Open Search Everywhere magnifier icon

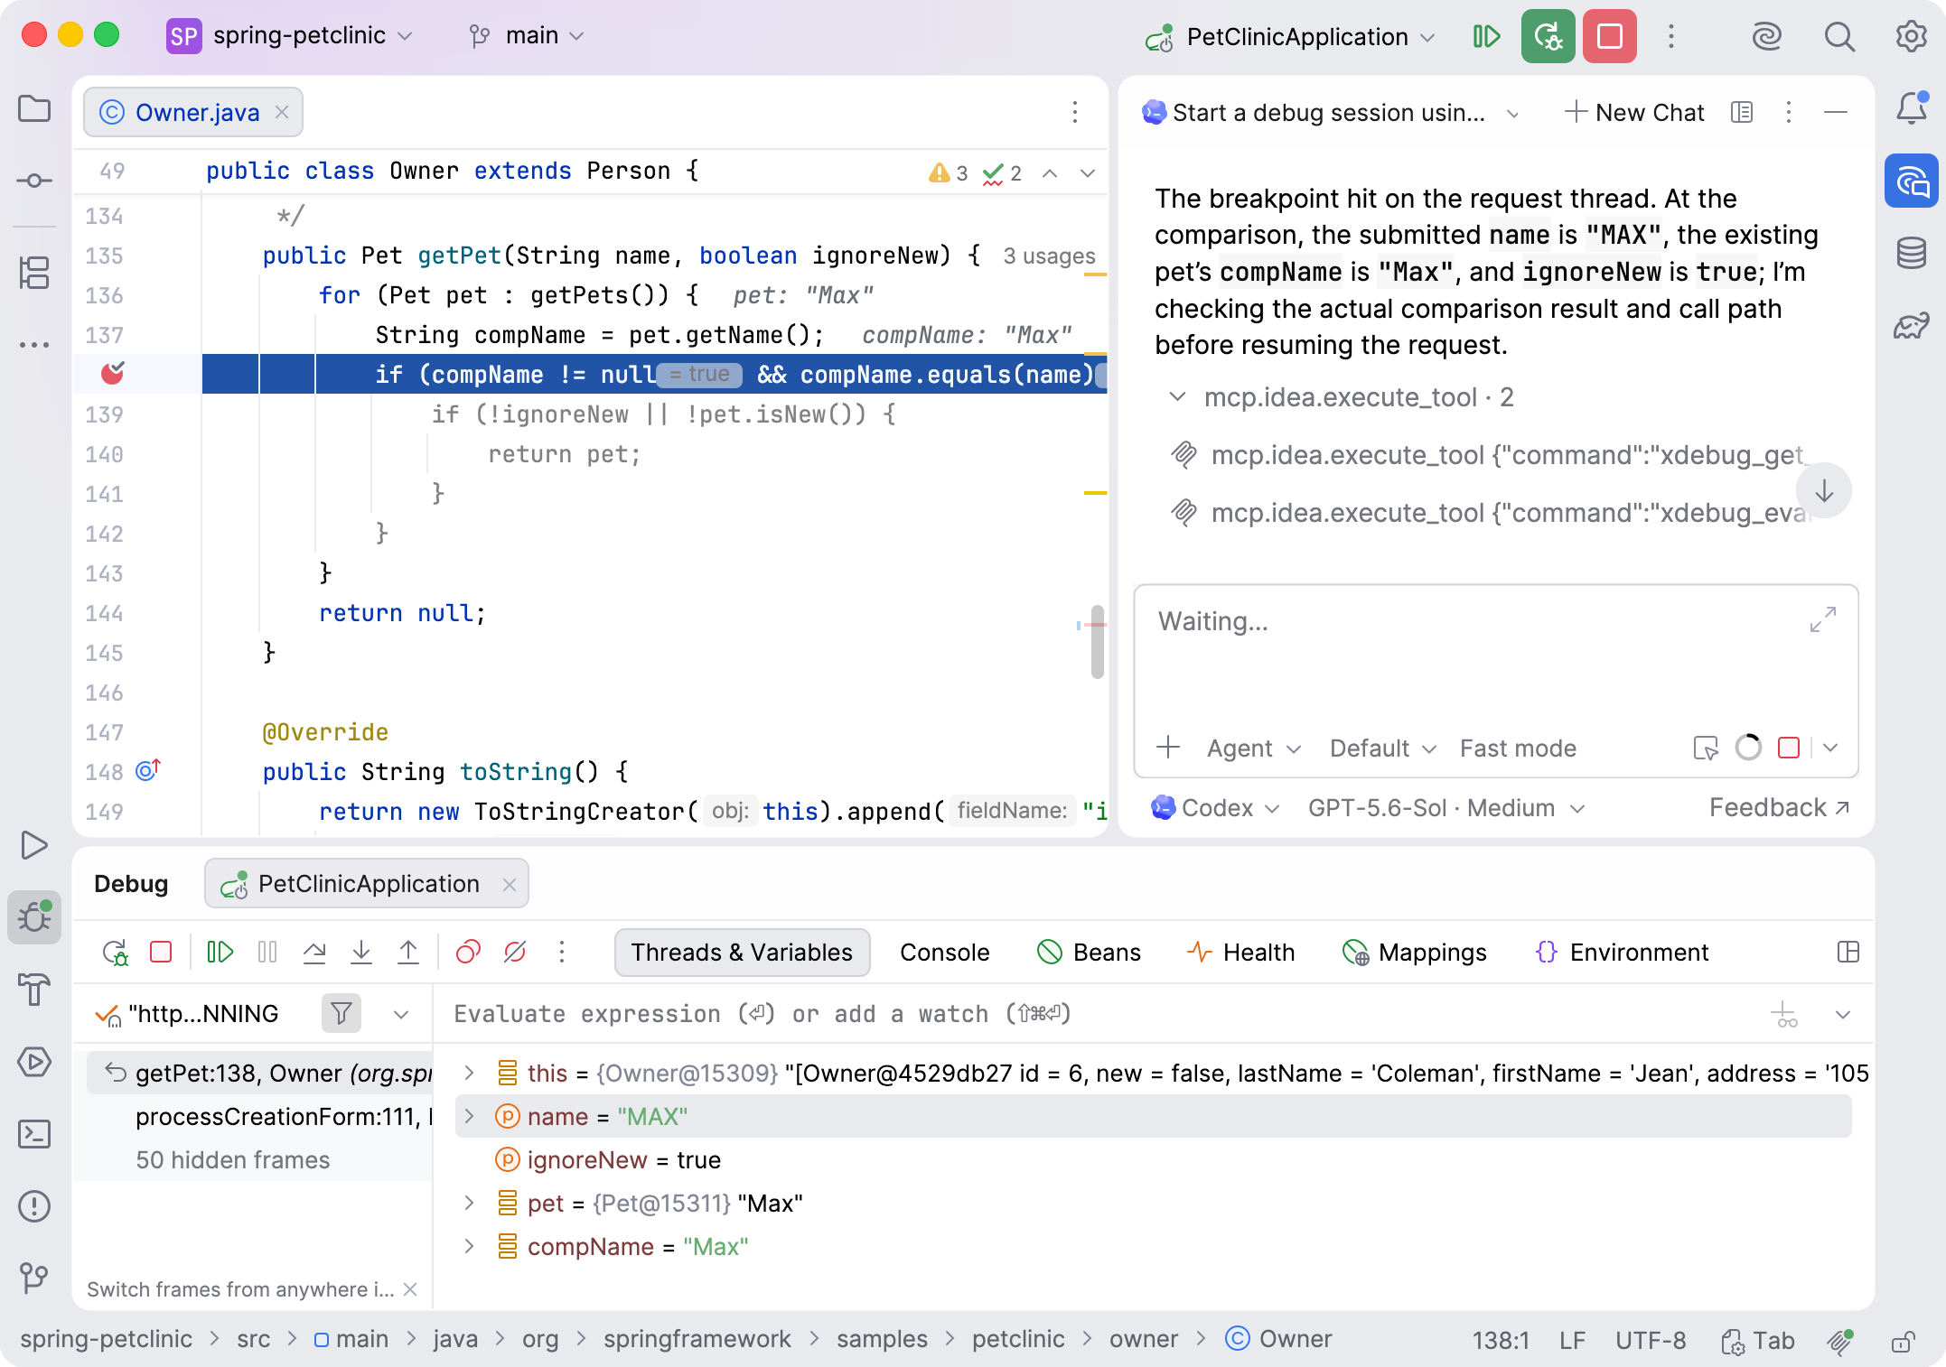[1839, 36]
